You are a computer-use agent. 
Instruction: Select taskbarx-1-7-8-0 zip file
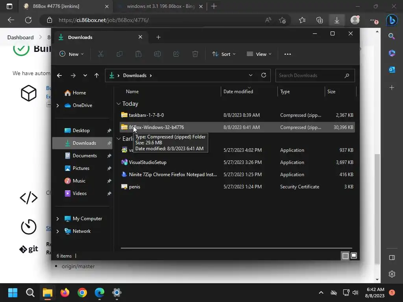click(x=237, y=115)
